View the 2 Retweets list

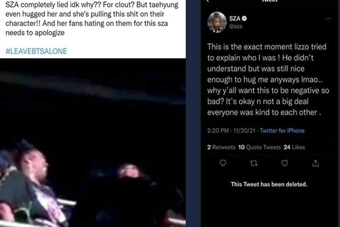(221, 147)
